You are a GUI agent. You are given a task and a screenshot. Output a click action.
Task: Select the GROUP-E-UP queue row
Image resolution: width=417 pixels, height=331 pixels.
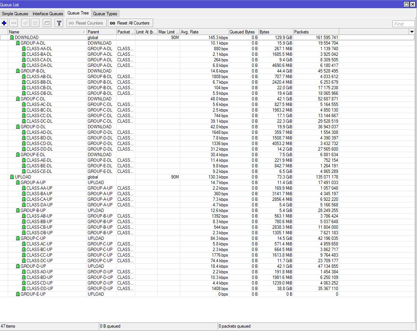point(33,294)
